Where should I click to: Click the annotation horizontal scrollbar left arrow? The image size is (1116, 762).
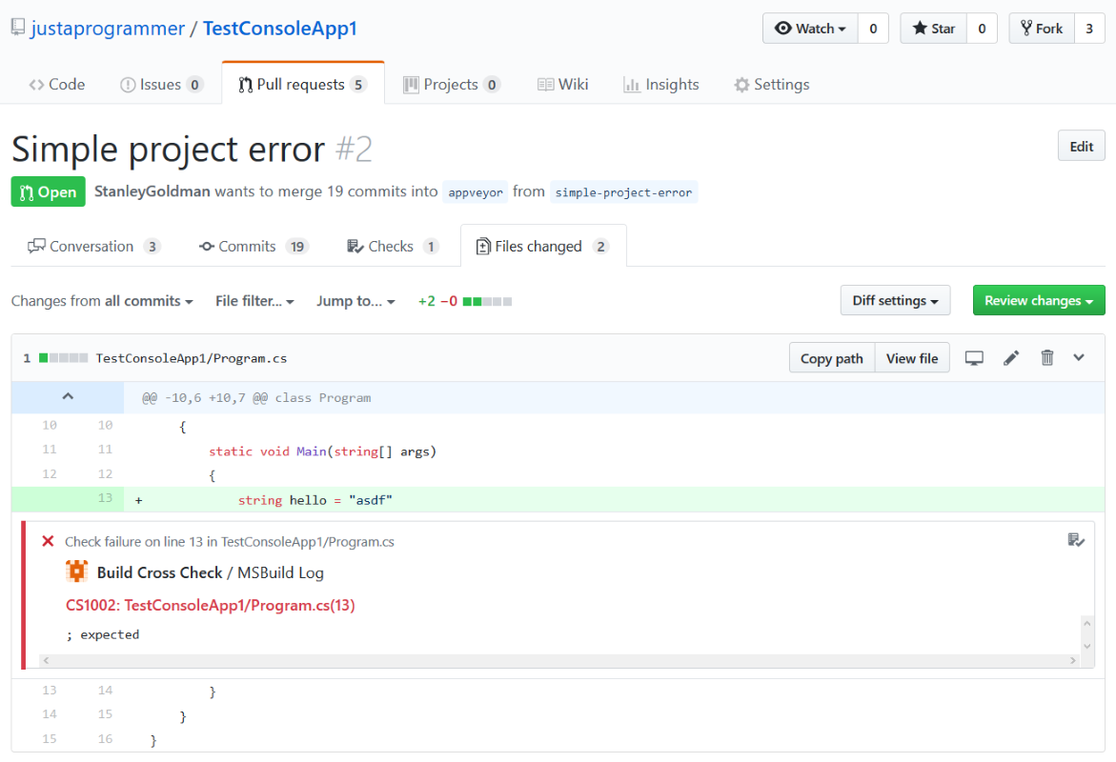pyautogui.click(x=47, y=661)
